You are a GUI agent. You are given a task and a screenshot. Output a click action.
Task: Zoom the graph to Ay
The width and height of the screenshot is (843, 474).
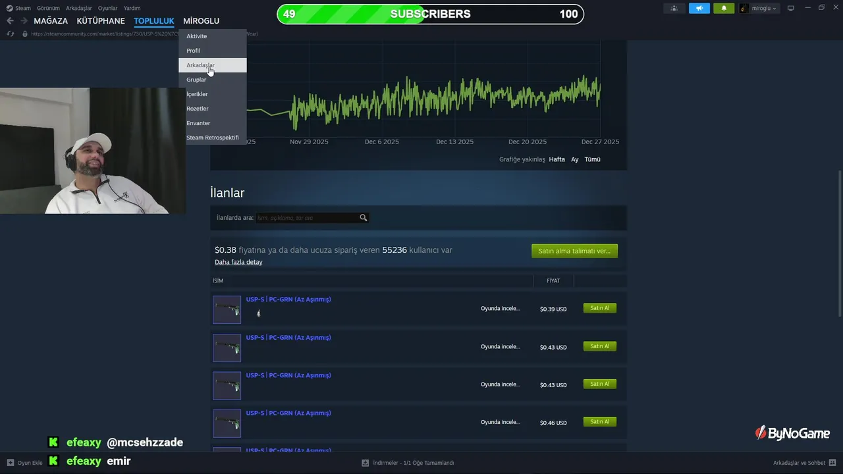click(574, 159)
